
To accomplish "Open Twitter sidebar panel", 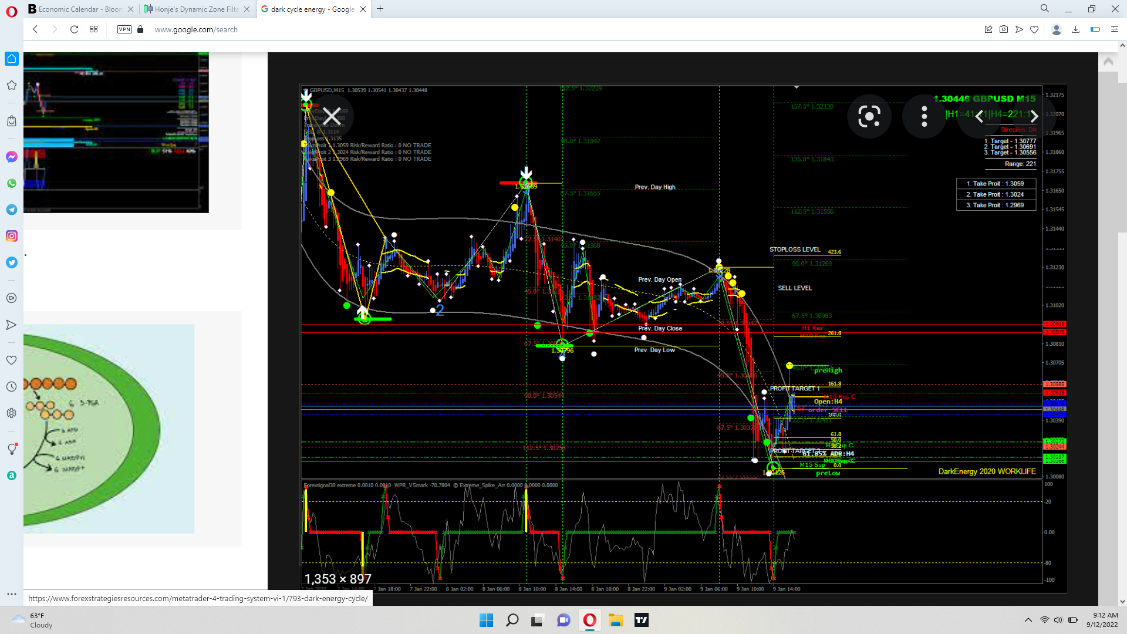I will [12, 262].
